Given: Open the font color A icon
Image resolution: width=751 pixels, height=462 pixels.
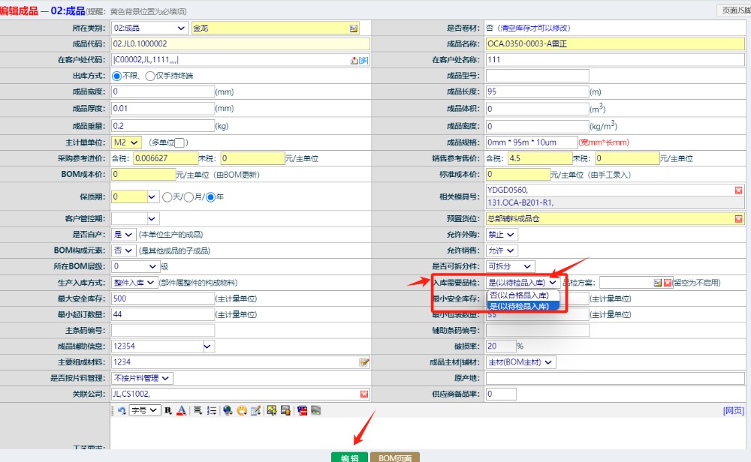Looking at the screenshot, I should pyautogui.click(x=181, y=410).
